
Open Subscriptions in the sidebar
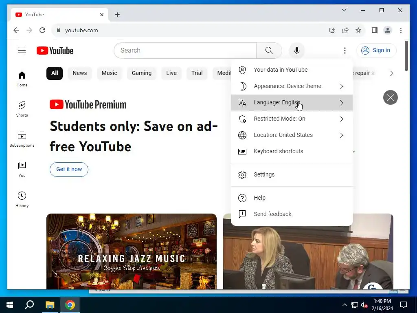[x=22, y=139]
